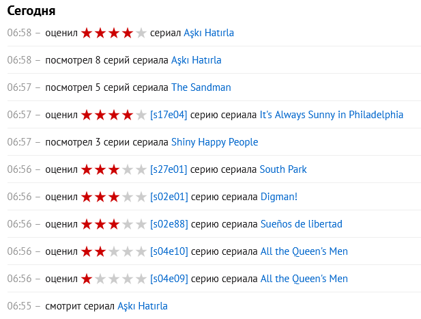Click 'посмотрел 8 серий сериала' text

coord(107,60)
